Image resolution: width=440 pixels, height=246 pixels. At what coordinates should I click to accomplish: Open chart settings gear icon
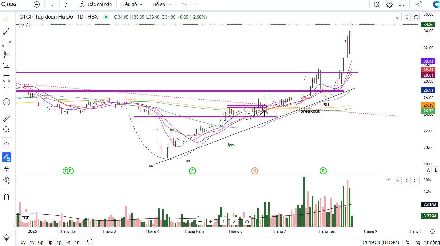pos(389,4)
